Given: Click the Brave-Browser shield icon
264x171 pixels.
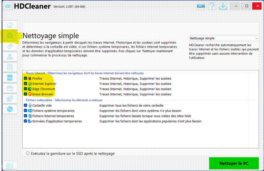Looking at the screenshot, I should [x=30, y=94].
